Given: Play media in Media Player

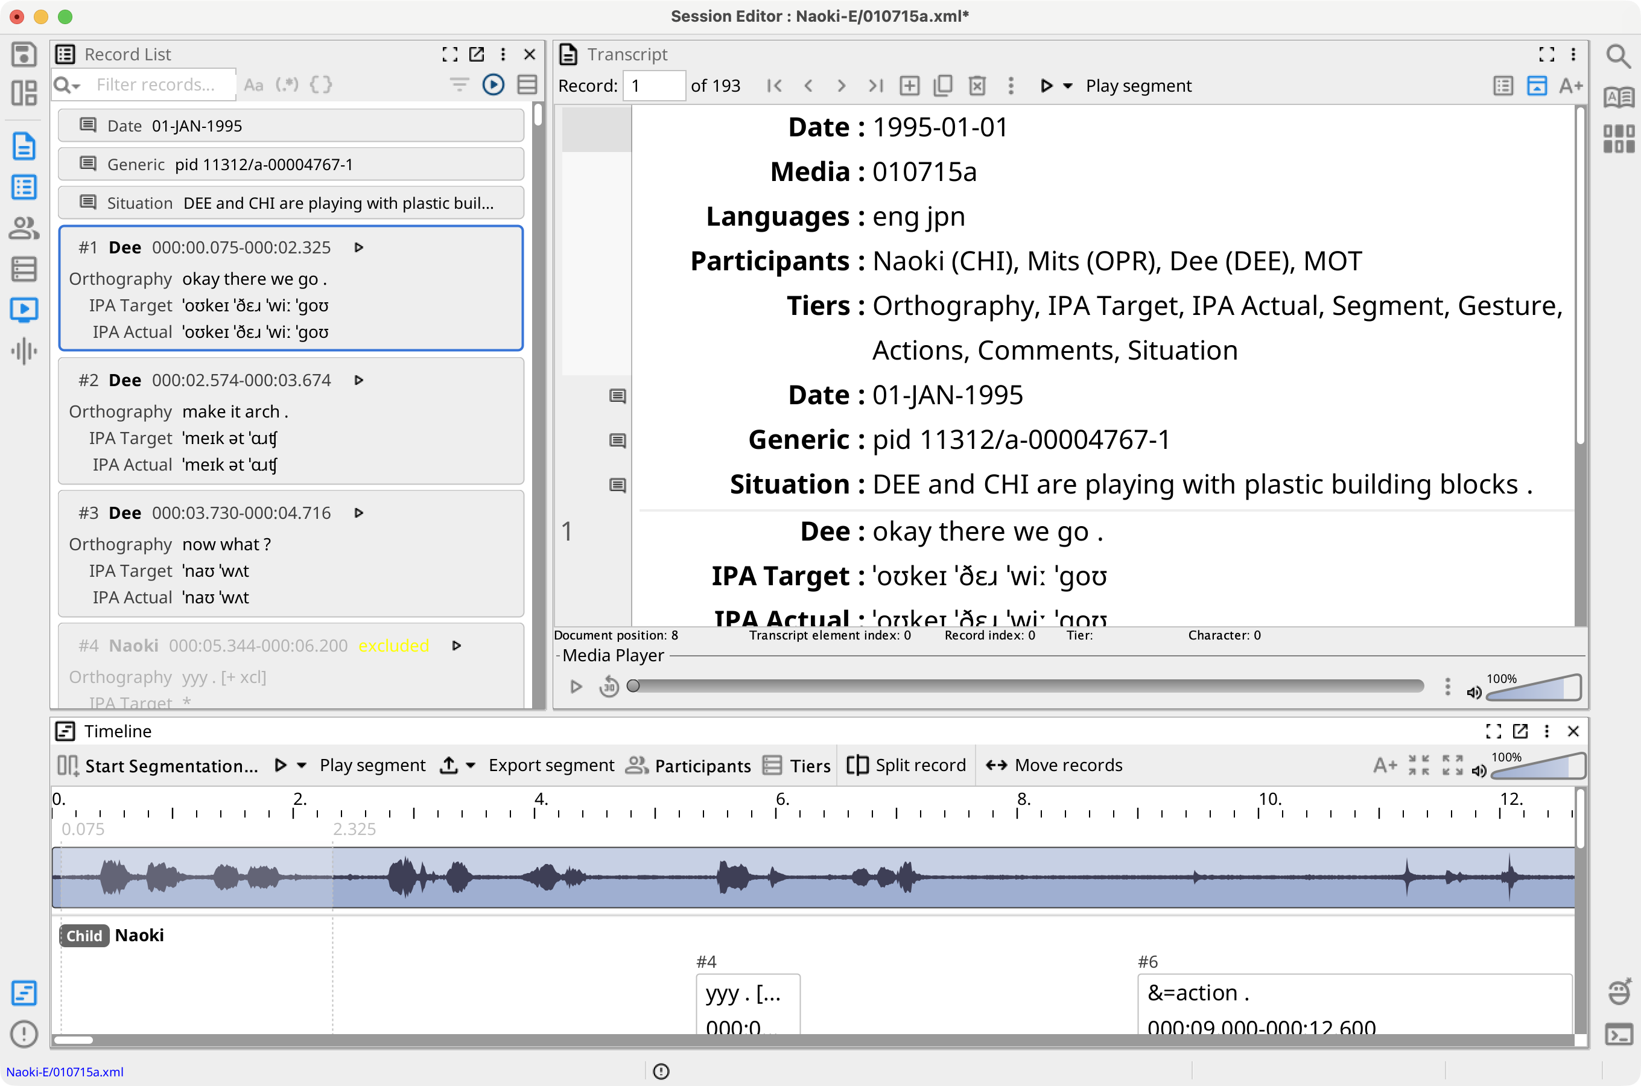Looking at the screenshot, I should [576, 687].
